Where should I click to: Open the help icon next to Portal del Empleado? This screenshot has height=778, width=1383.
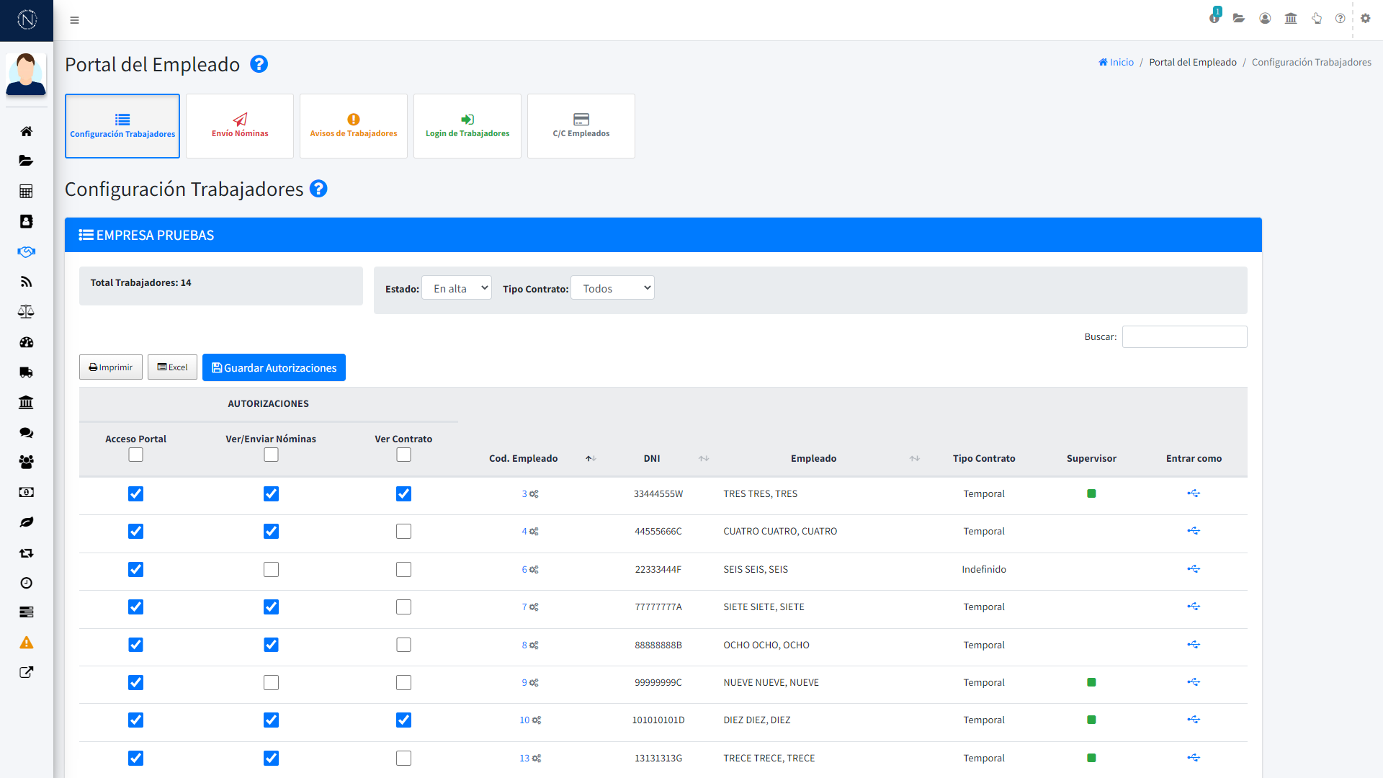click(x=259, y=64)
